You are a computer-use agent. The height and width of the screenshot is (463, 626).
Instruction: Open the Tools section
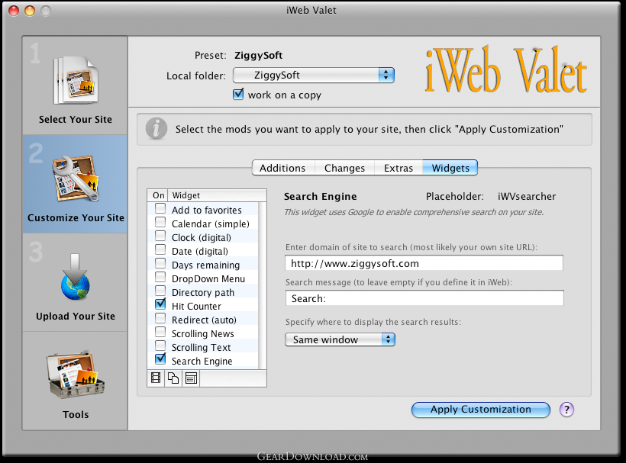coord(75,381)
